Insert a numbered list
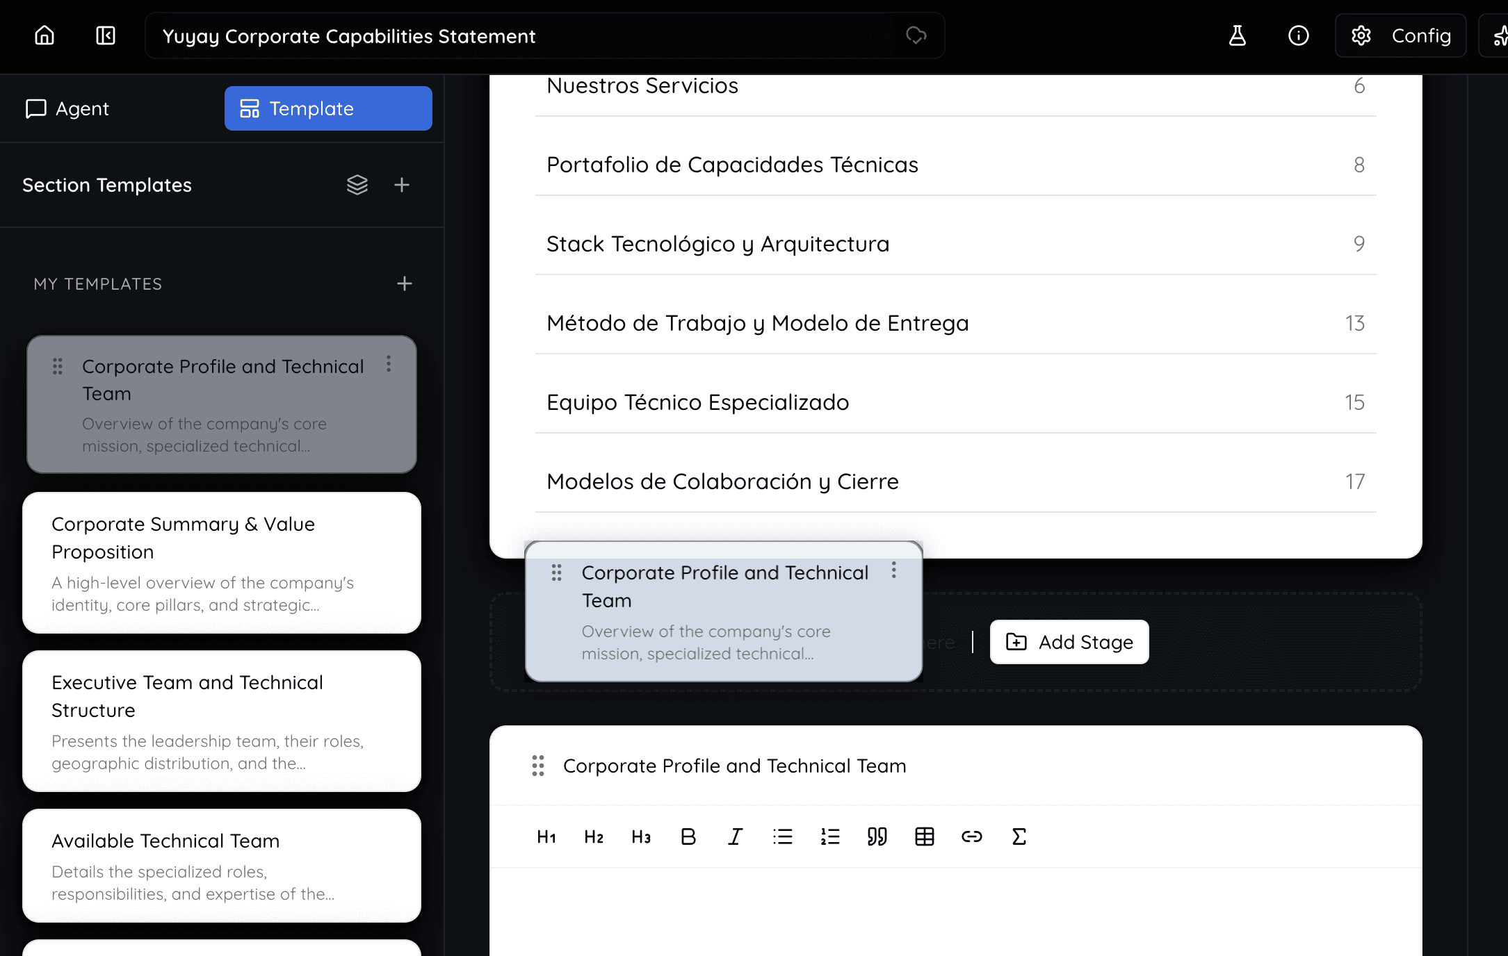 [x=830, y=836]
